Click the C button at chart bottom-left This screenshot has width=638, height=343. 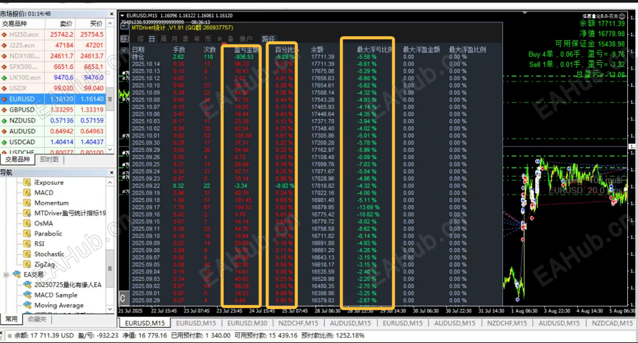click(x=123, y=298)
